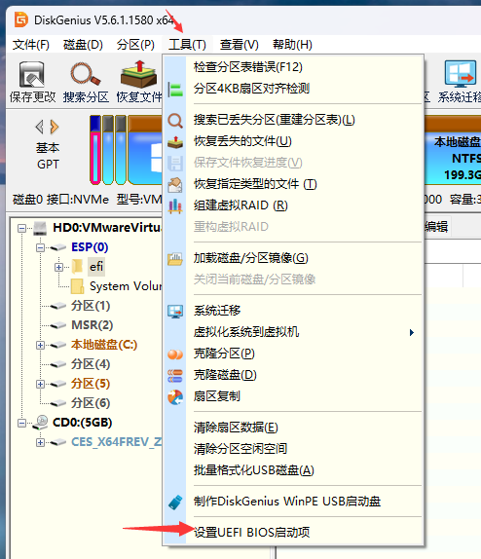Click the CD0 disc drive icon
Image resolution: width=481 pixels, height=559 pixels.
pyautogui.click(x=40, y=423)
